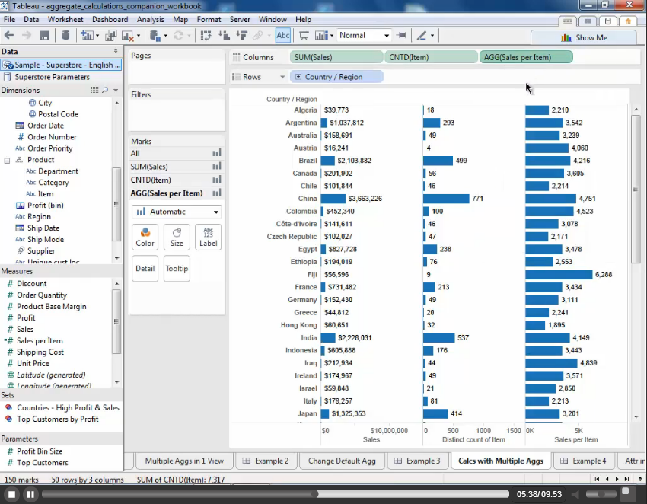Click the search magnifier in Dimensions header
Image resolution: width=647 pixels, height=504 pixels.
click(105, 90)
